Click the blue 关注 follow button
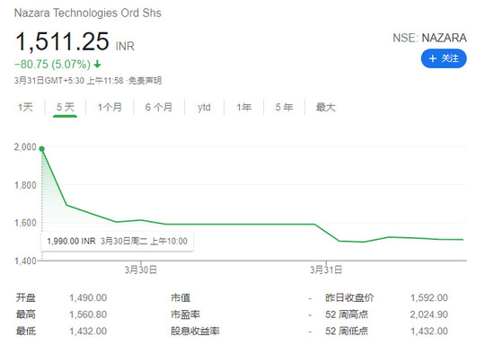 tap(444, 58)
